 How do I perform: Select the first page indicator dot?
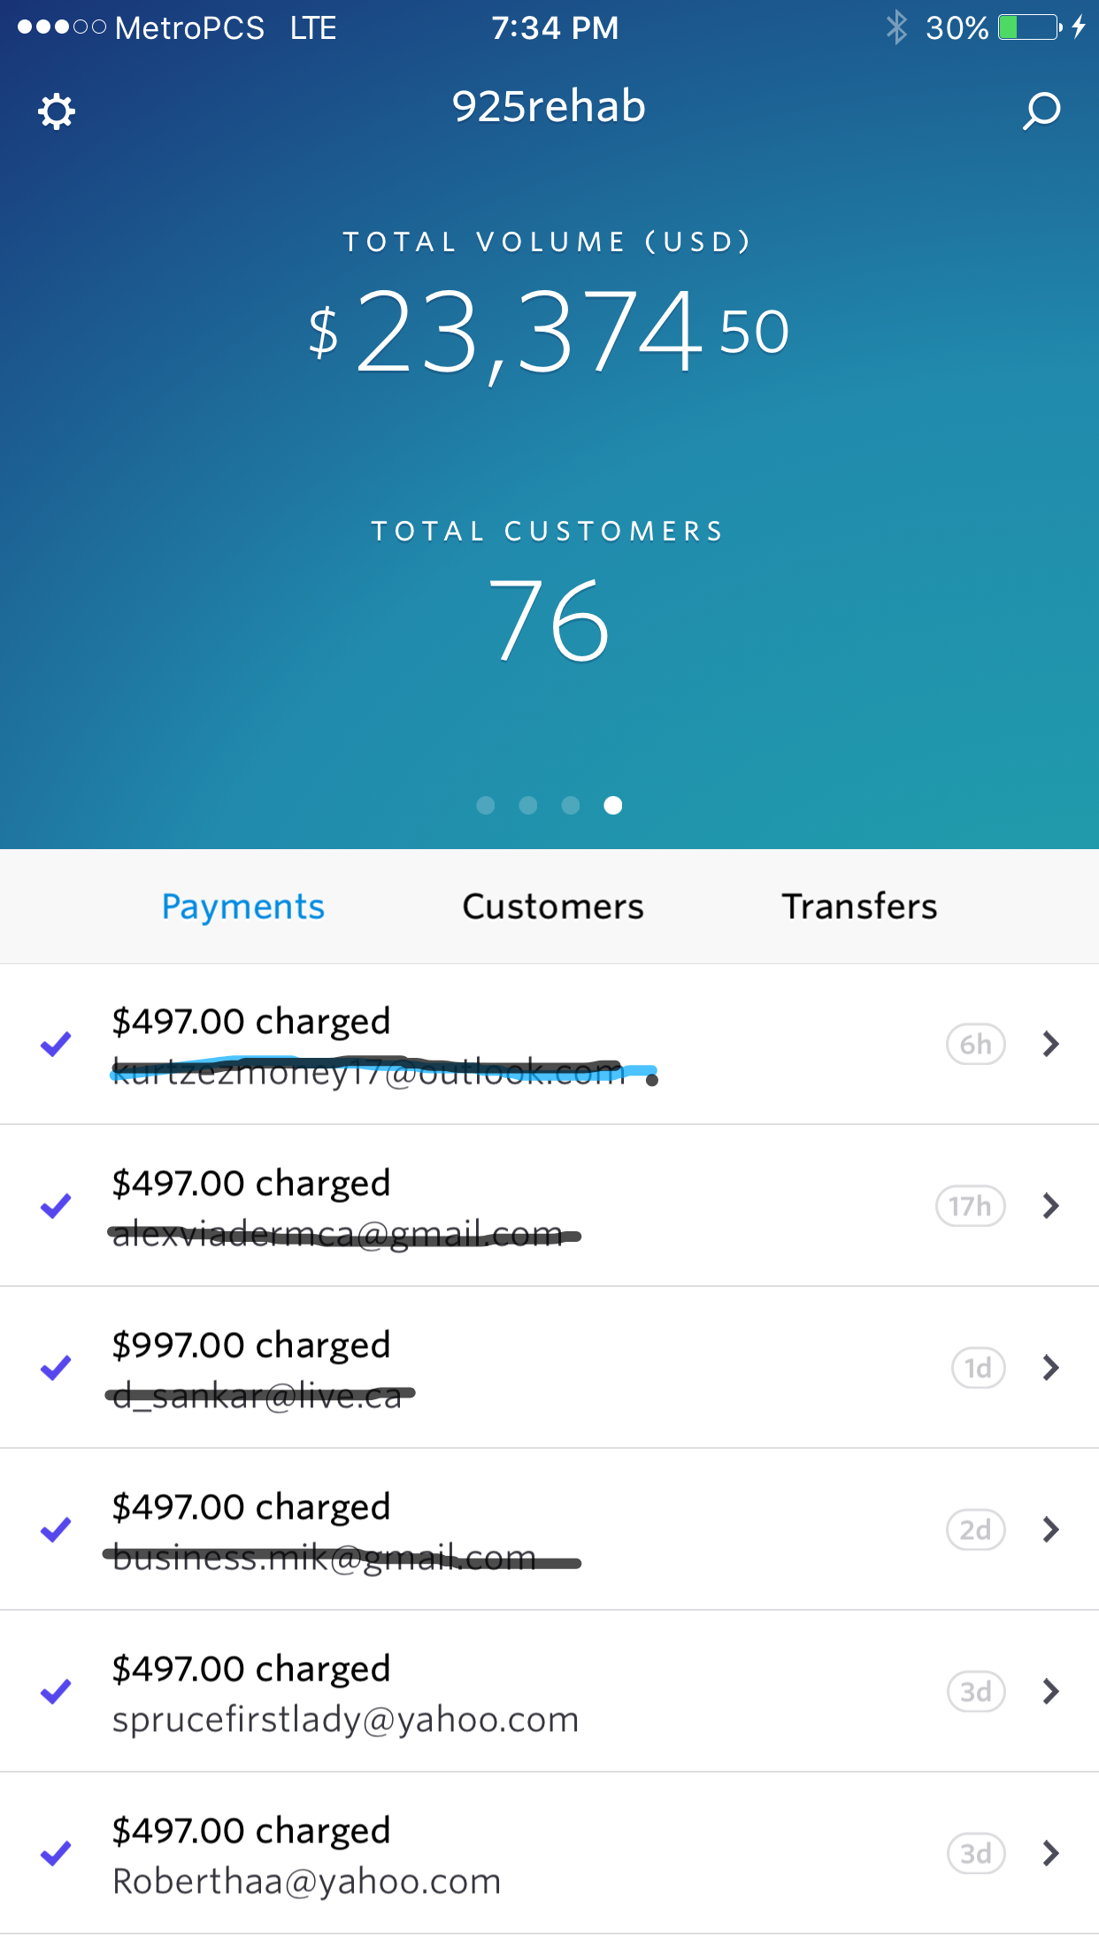(486, 805)
